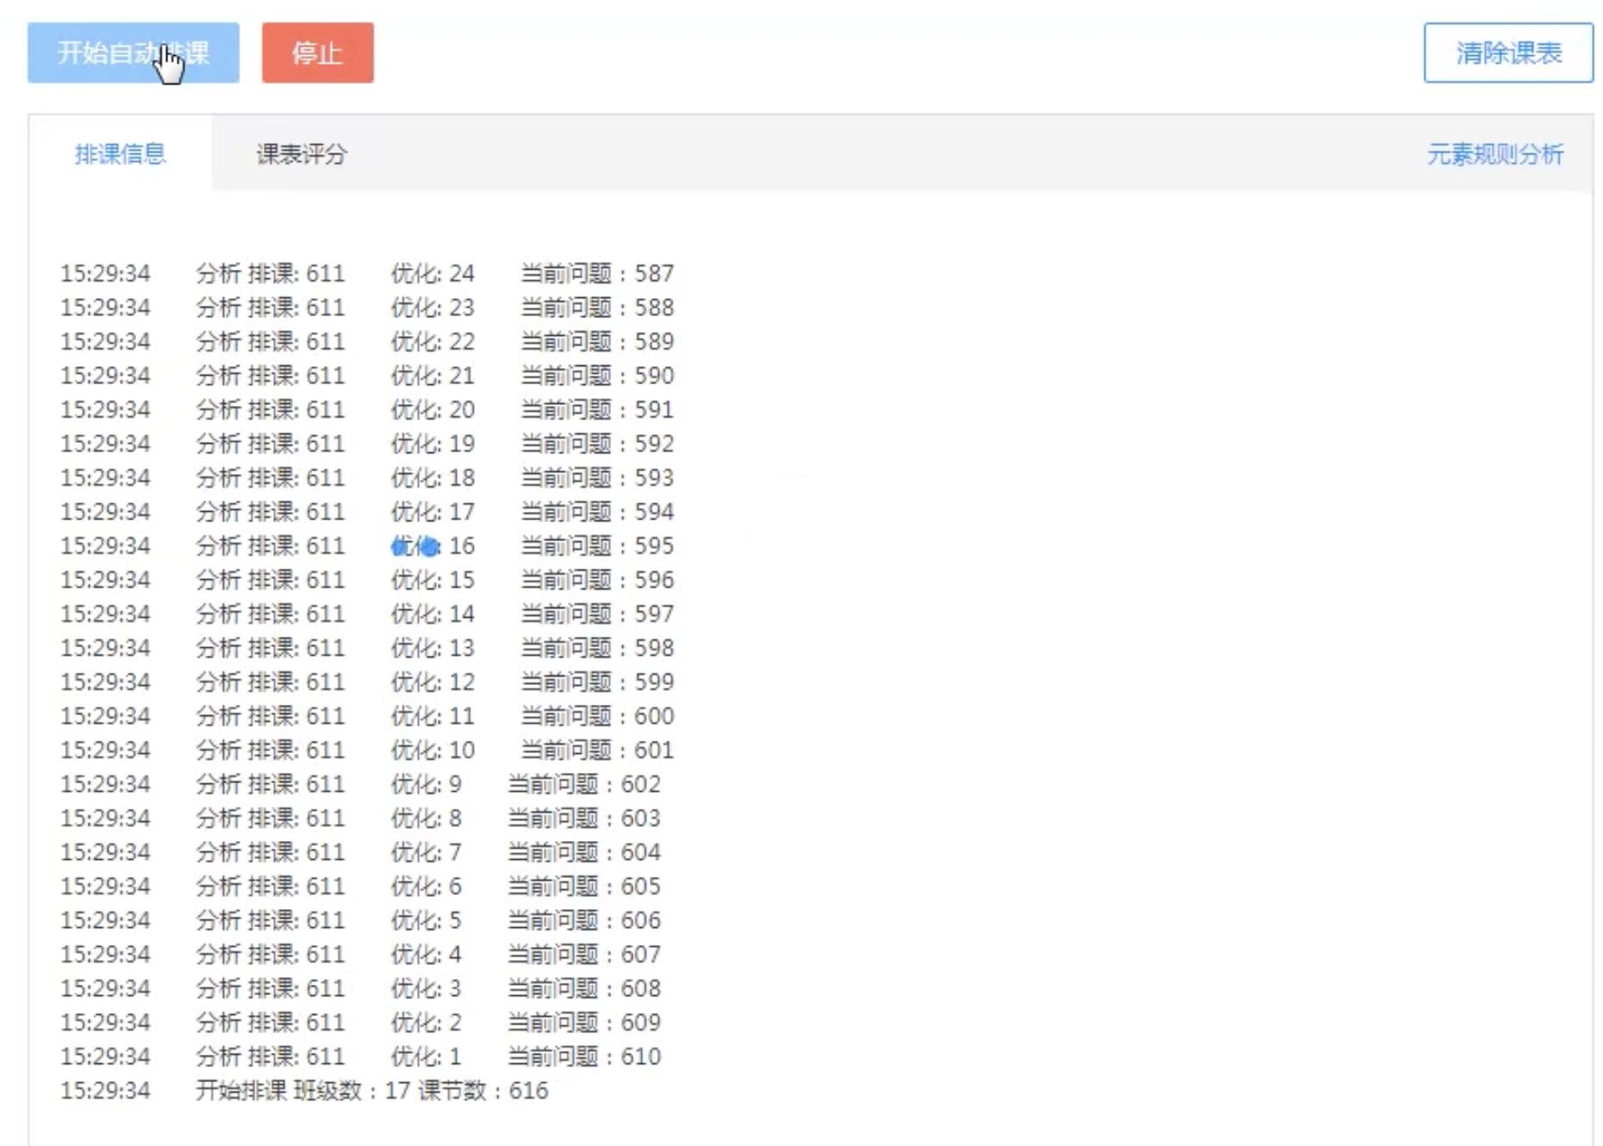Select 分析 排课: 611 in the 优化: 24 row
The height and width of the screenshot is (1146, 1603).
pos(271,273)
